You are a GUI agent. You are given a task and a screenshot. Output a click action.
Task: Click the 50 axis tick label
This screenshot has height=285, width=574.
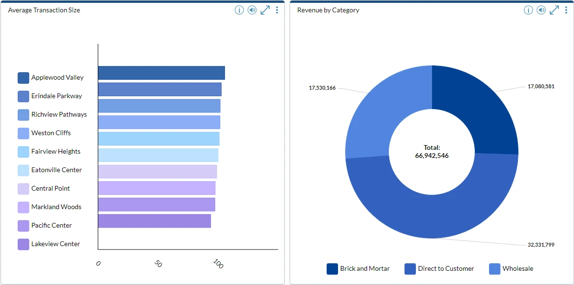[x=159, y=264]
